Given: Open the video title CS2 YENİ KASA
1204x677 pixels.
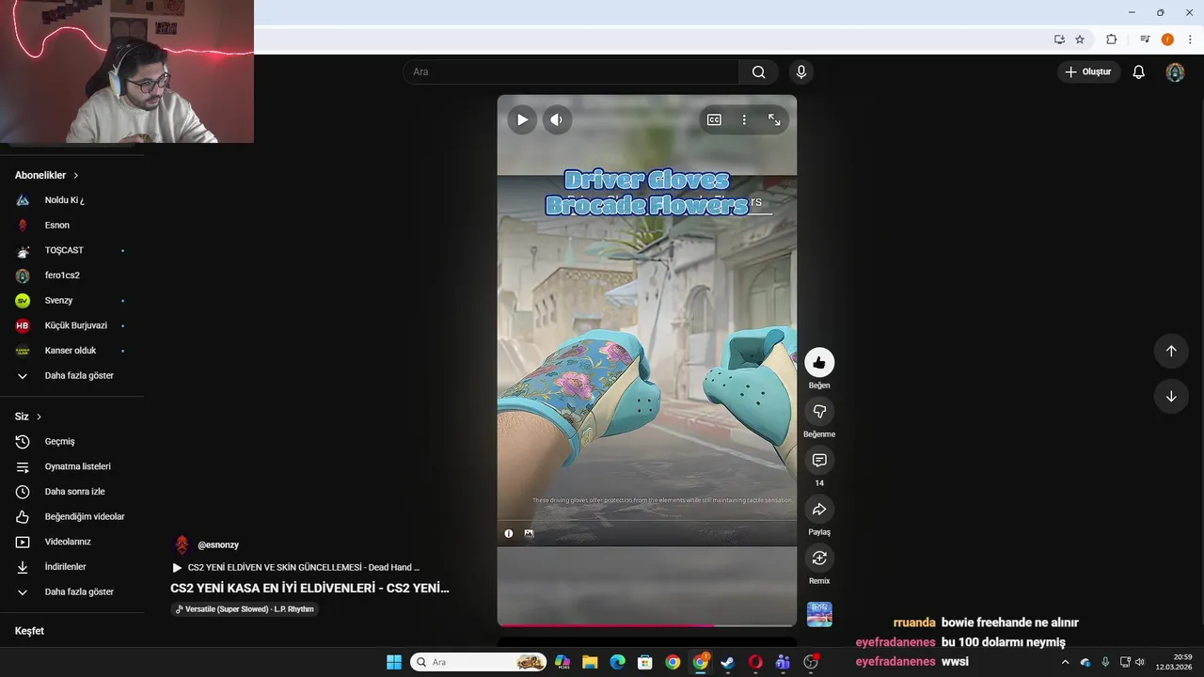Looking at the screenshot, I should 309,588.
